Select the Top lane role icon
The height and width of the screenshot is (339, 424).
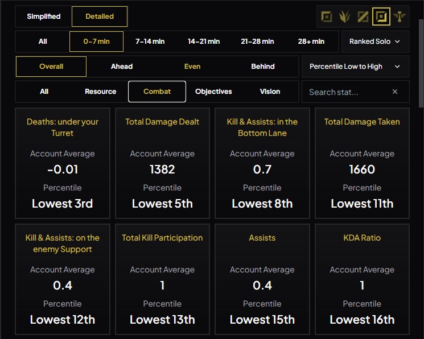pos(327,16)
